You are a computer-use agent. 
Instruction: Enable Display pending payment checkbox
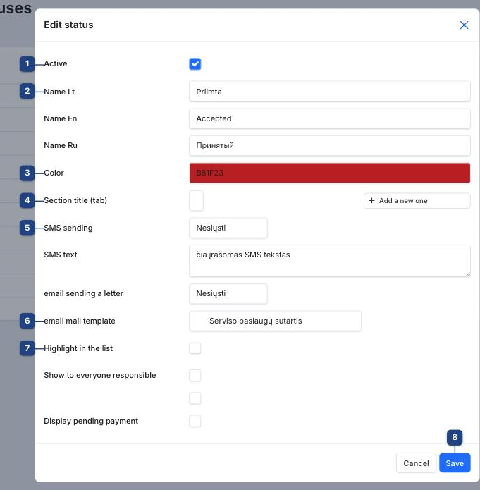(x=195, y=421)
